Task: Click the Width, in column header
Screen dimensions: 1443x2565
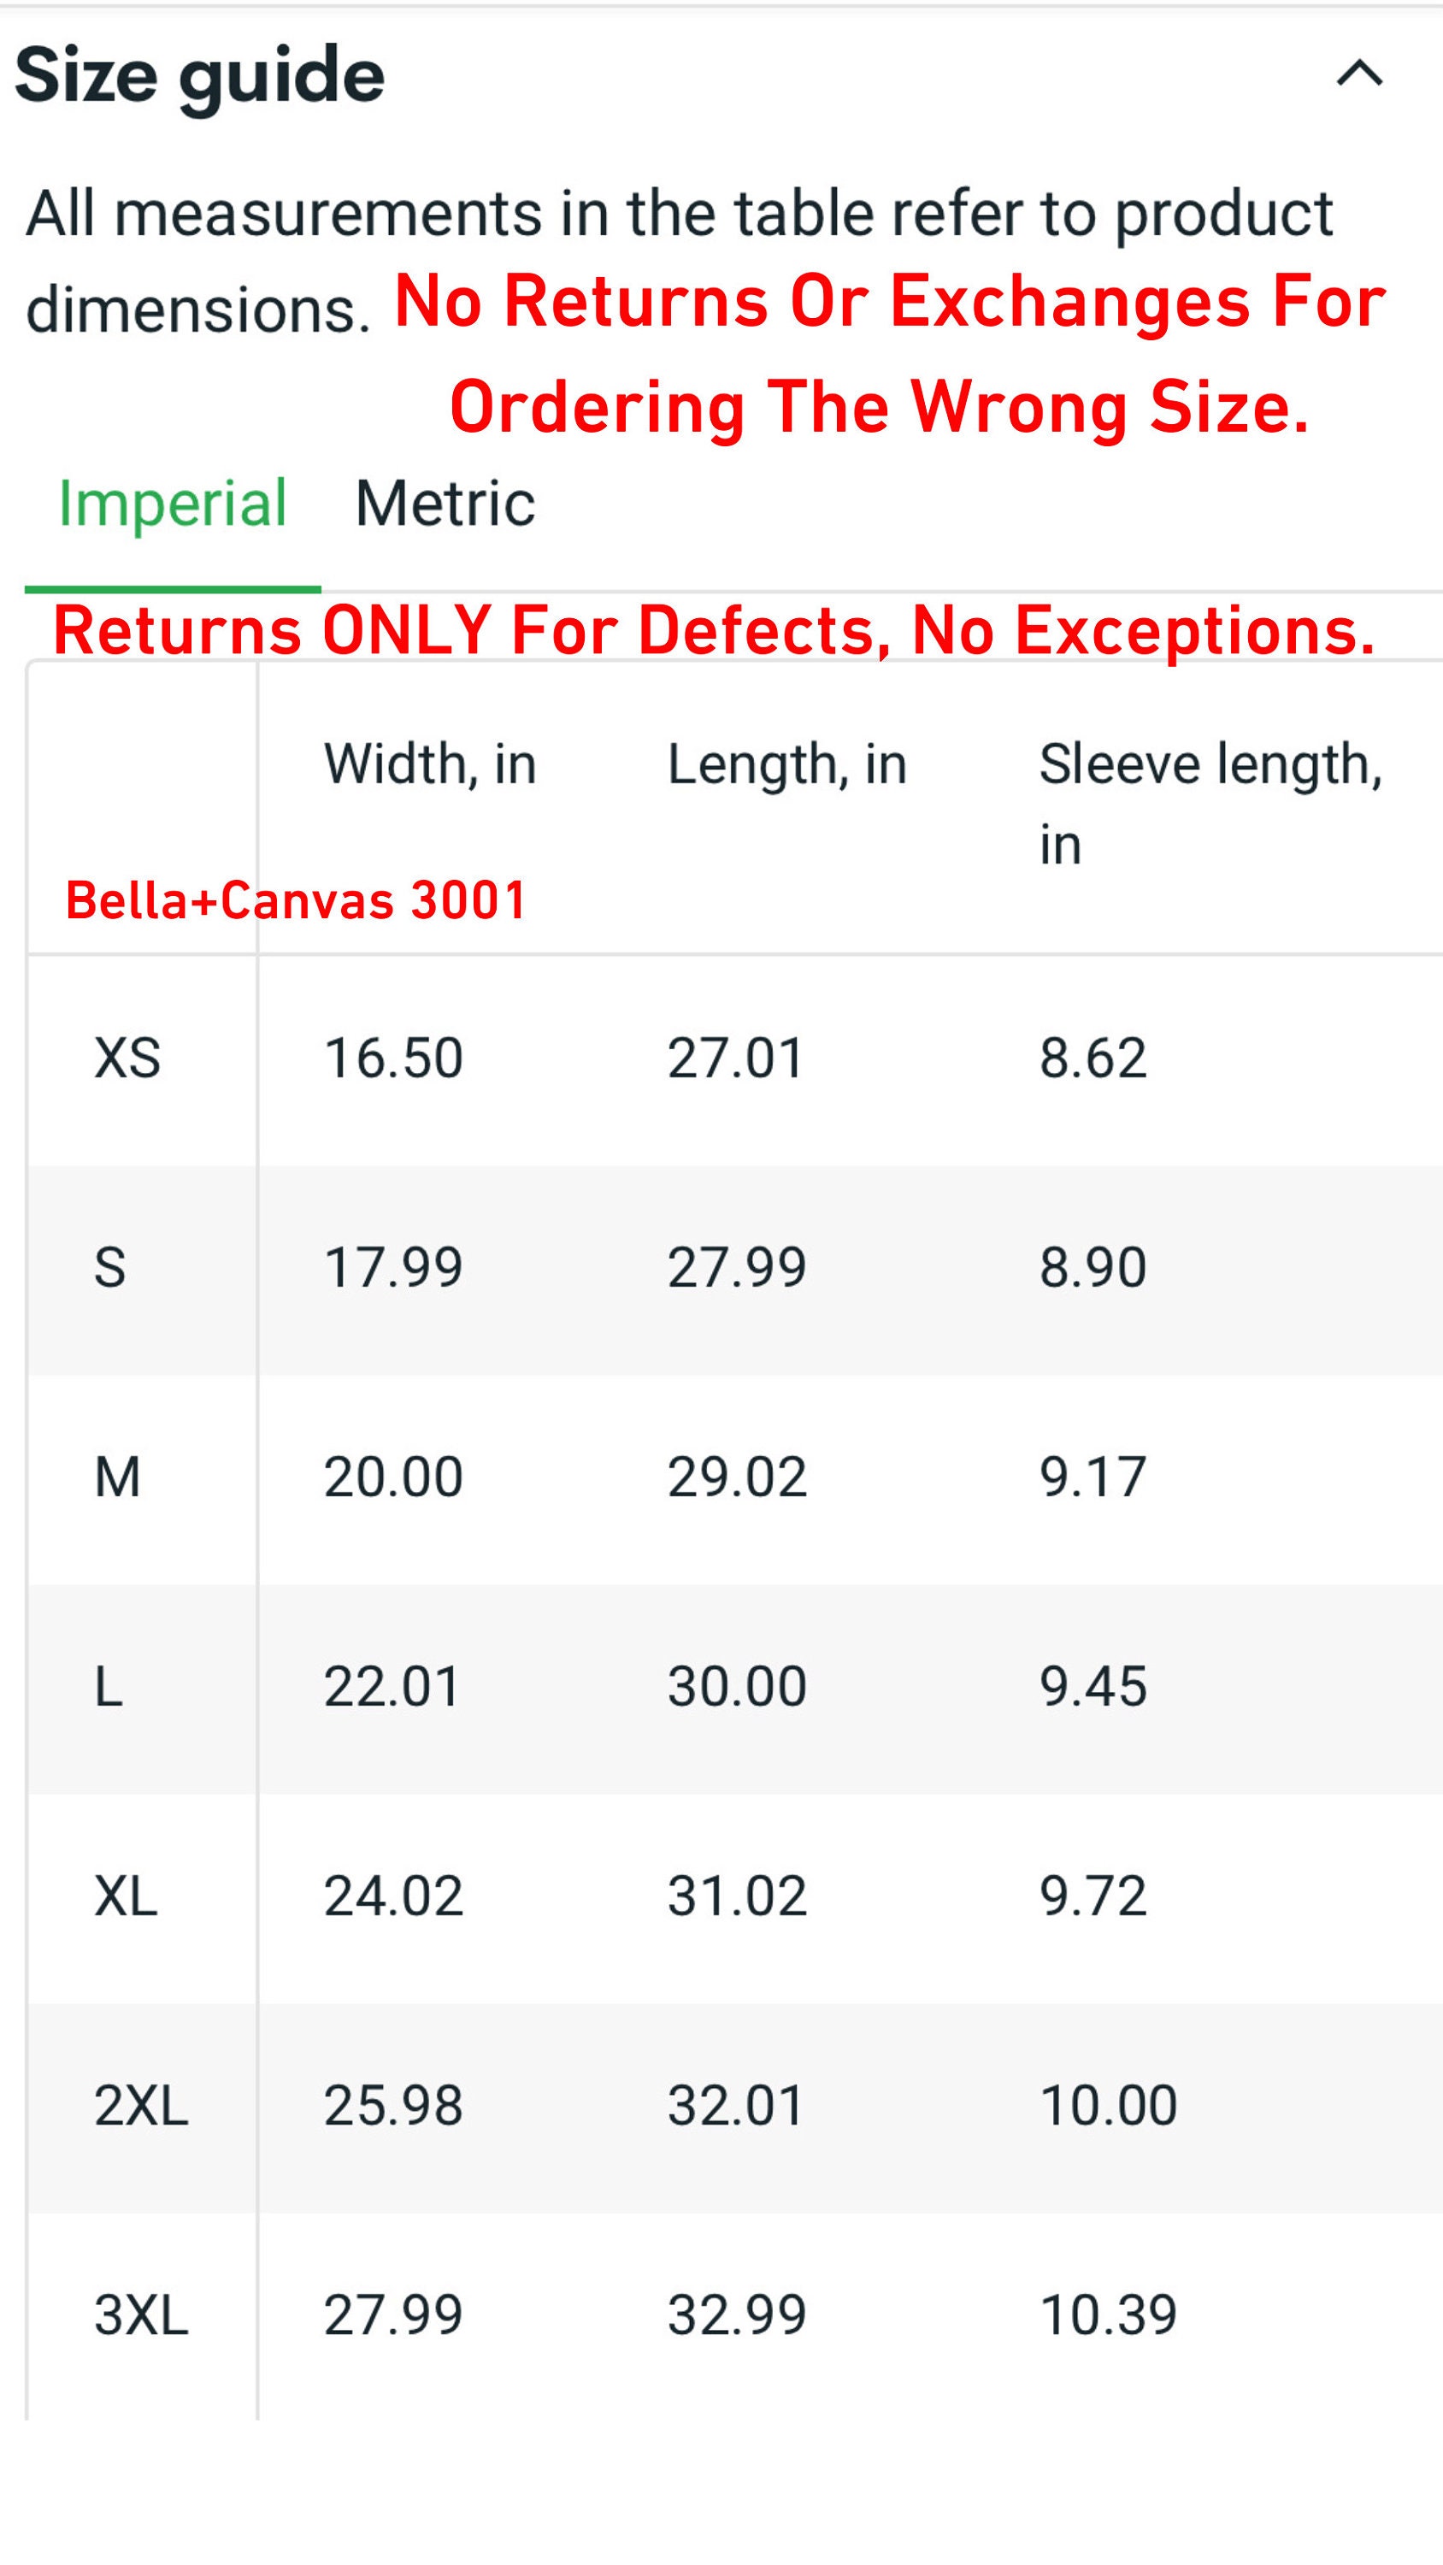Action: click(430, 764)
